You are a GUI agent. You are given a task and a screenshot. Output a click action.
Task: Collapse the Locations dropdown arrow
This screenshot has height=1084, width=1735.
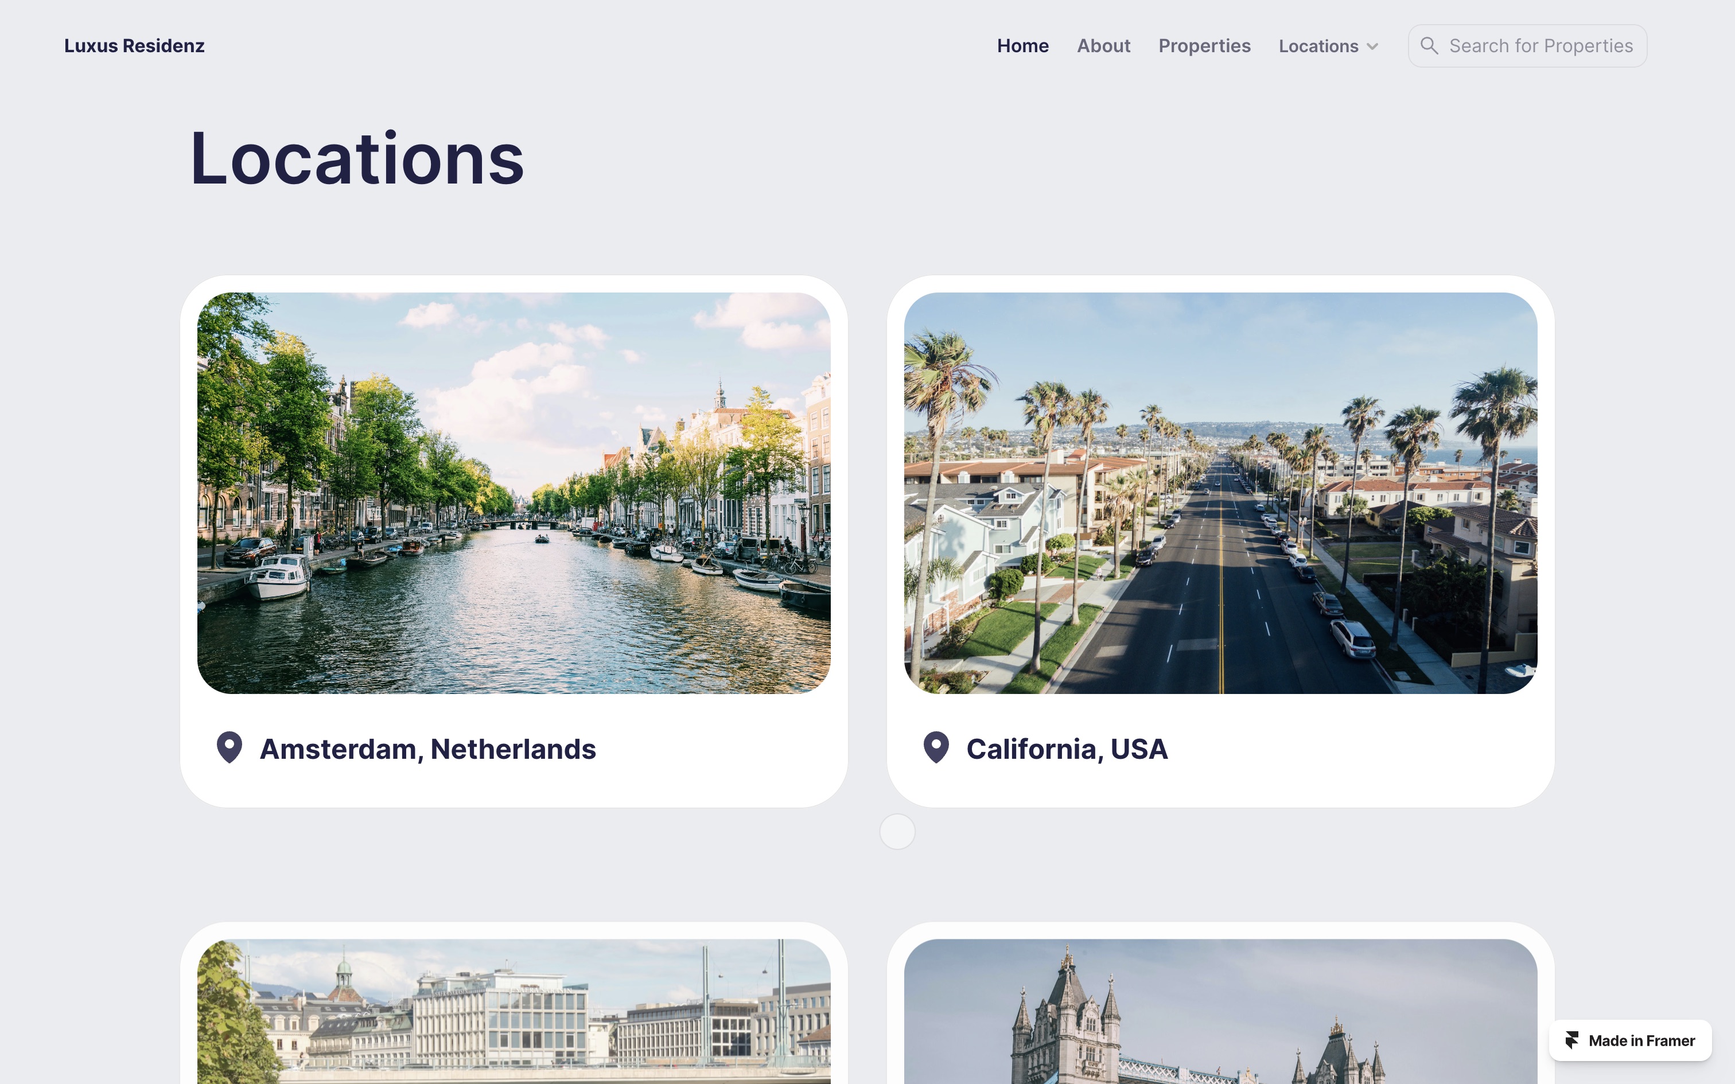click(1373, 46)
